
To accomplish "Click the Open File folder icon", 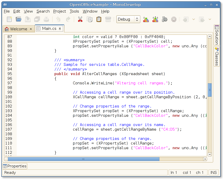I will 19,19.
